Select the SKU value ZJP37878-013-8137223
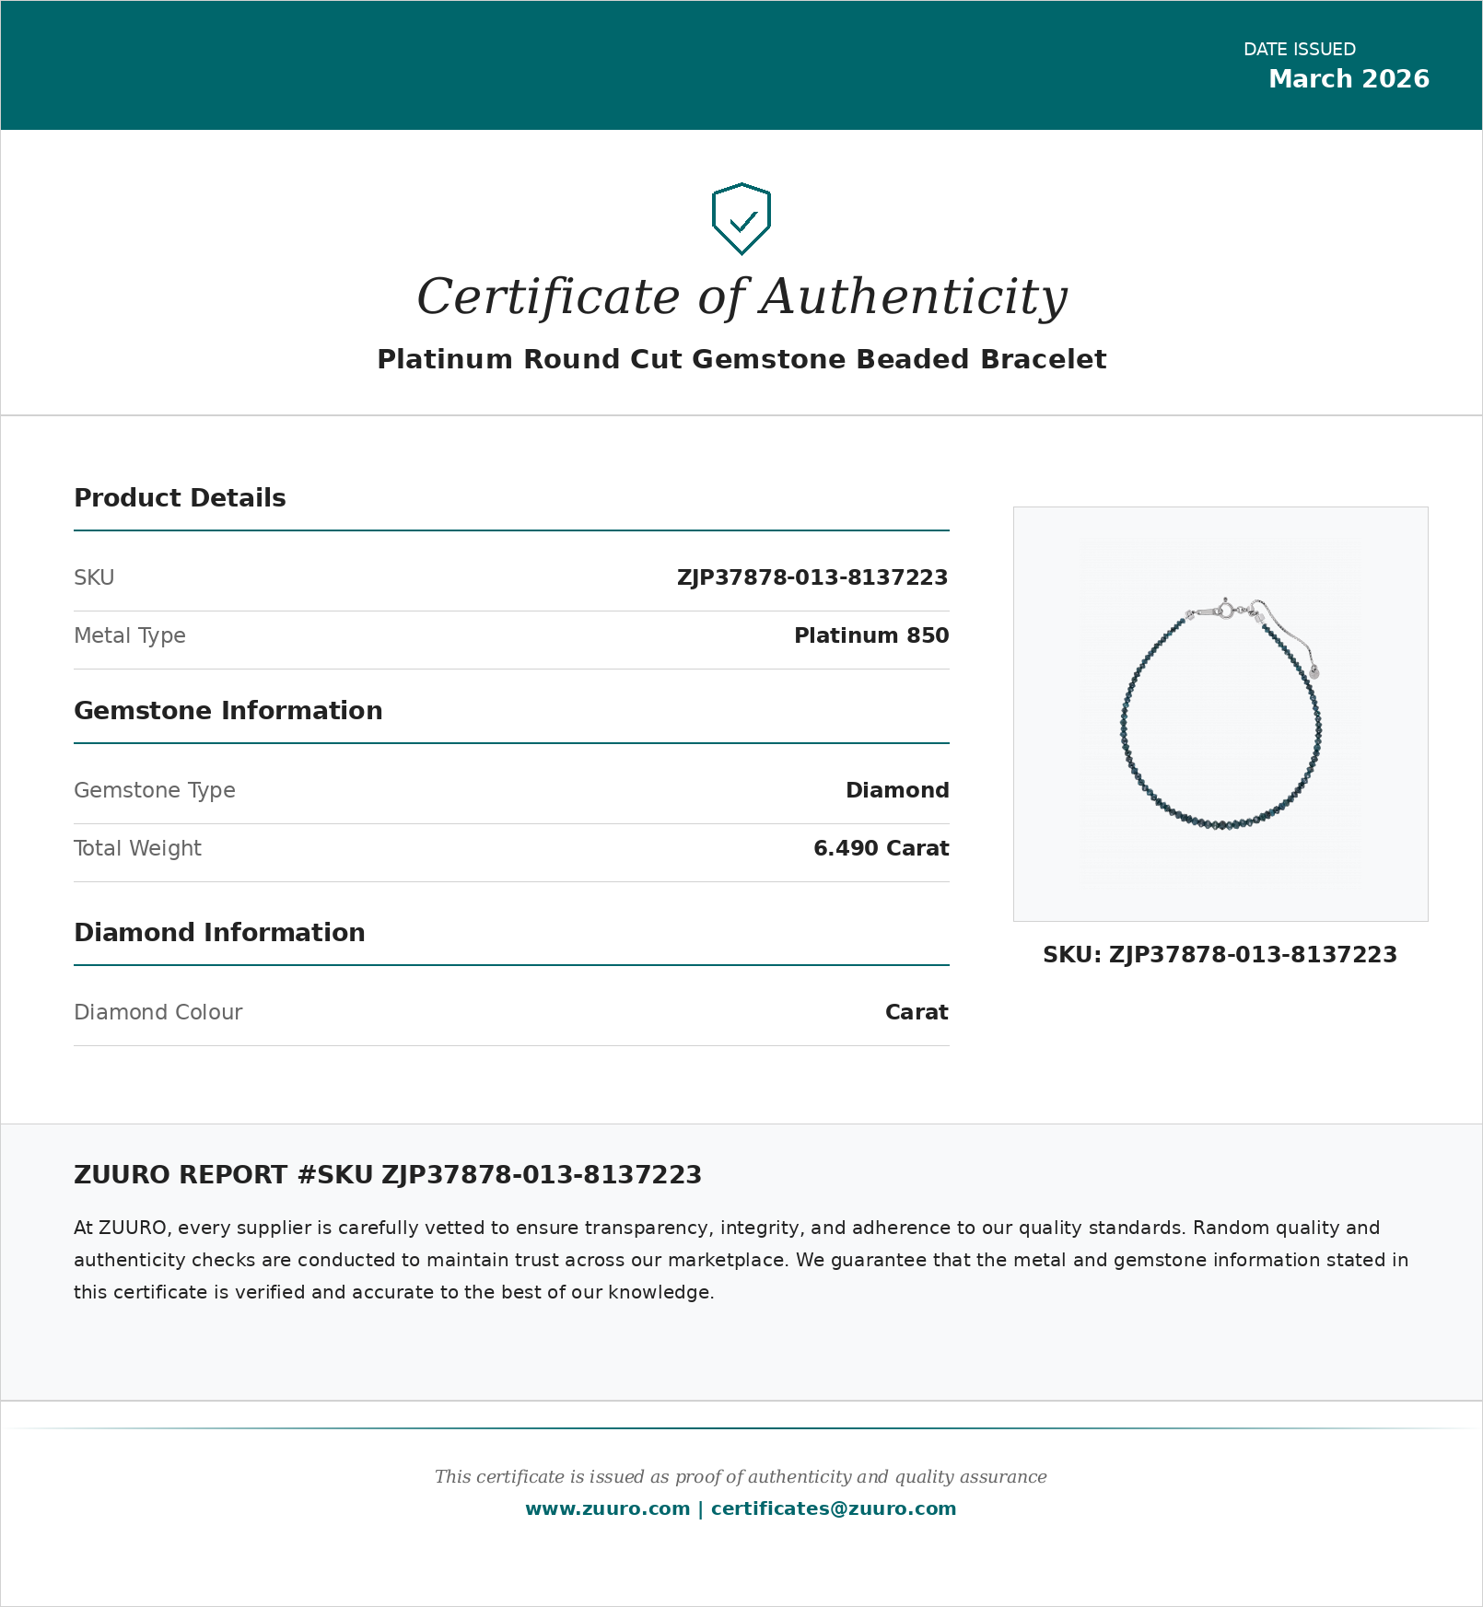The image size is (1483, 1607). click(812, 577)
